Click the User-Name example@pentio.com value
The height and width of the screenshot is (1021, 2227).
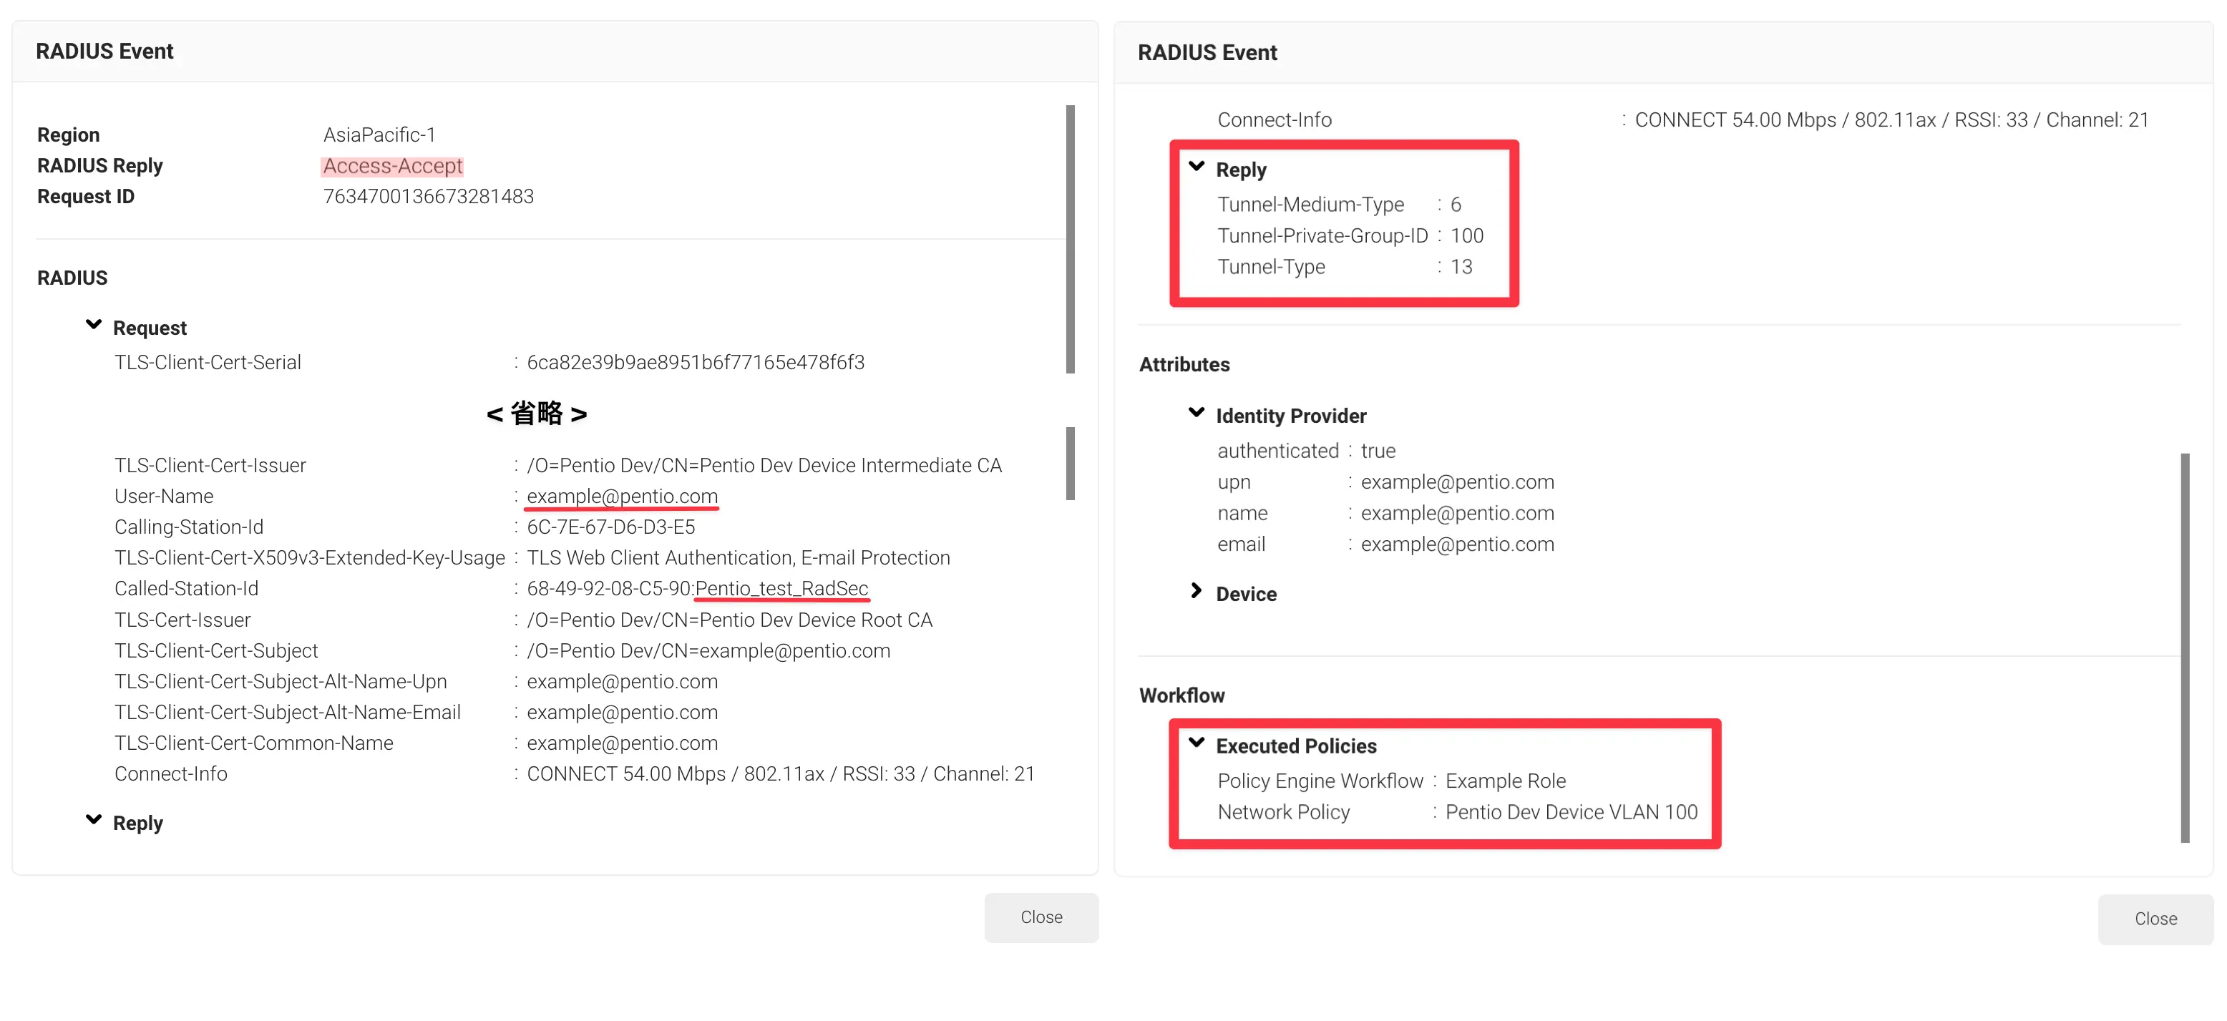tap(622, 497)
